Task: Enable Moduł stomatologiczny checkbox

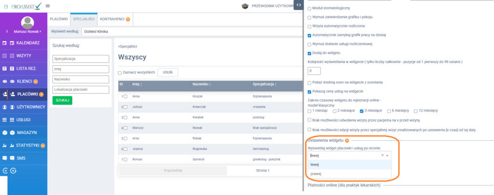Action: pyautogui.click(x=309, y=9)
